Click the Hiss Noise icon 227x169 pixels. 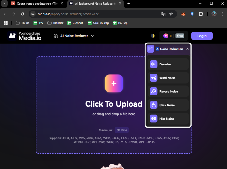[153, 119]
